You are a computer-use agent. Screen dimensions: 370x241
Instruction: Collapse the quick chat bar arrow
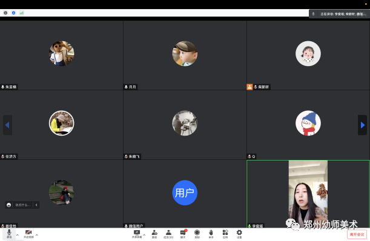(36, 205)
